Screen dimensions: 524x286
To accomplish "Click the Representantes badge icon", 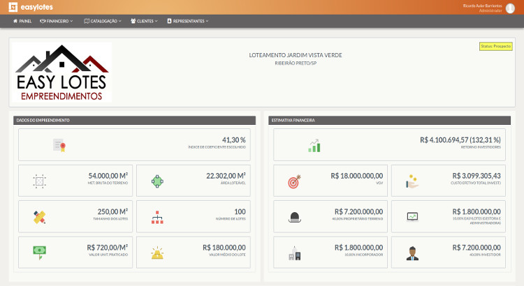I will click(170, 21).
